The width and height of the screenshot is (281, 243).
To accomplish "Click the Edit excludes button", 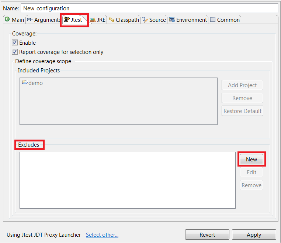I will (251, 172).
